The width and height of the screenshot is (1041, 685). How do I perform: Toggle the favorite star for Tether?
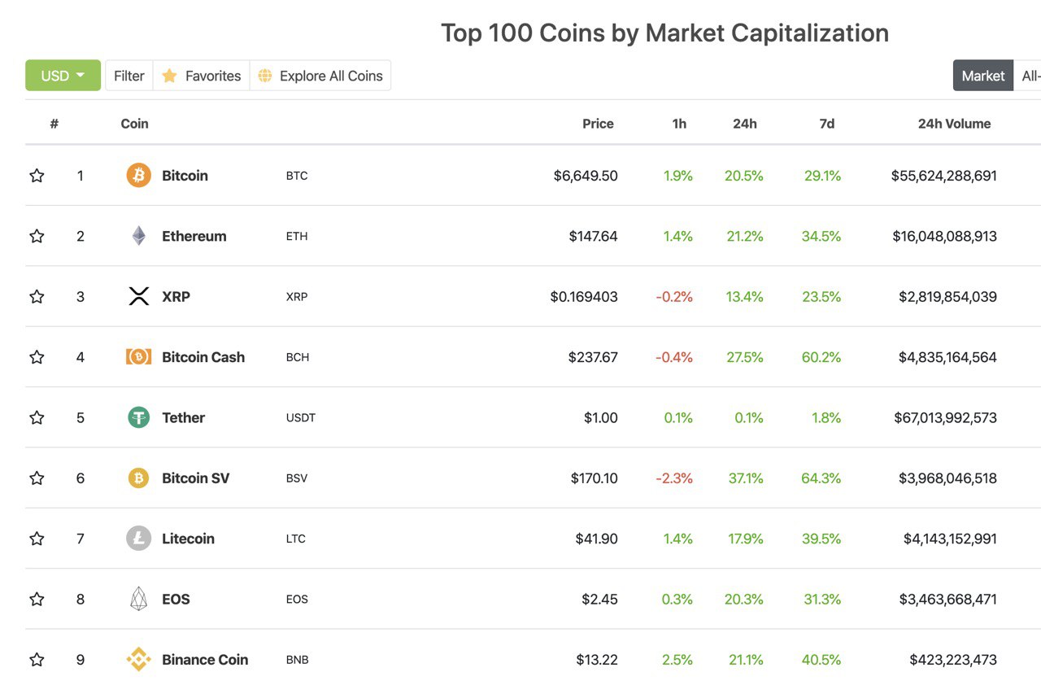pyautogui.click(x=37, y=417)
